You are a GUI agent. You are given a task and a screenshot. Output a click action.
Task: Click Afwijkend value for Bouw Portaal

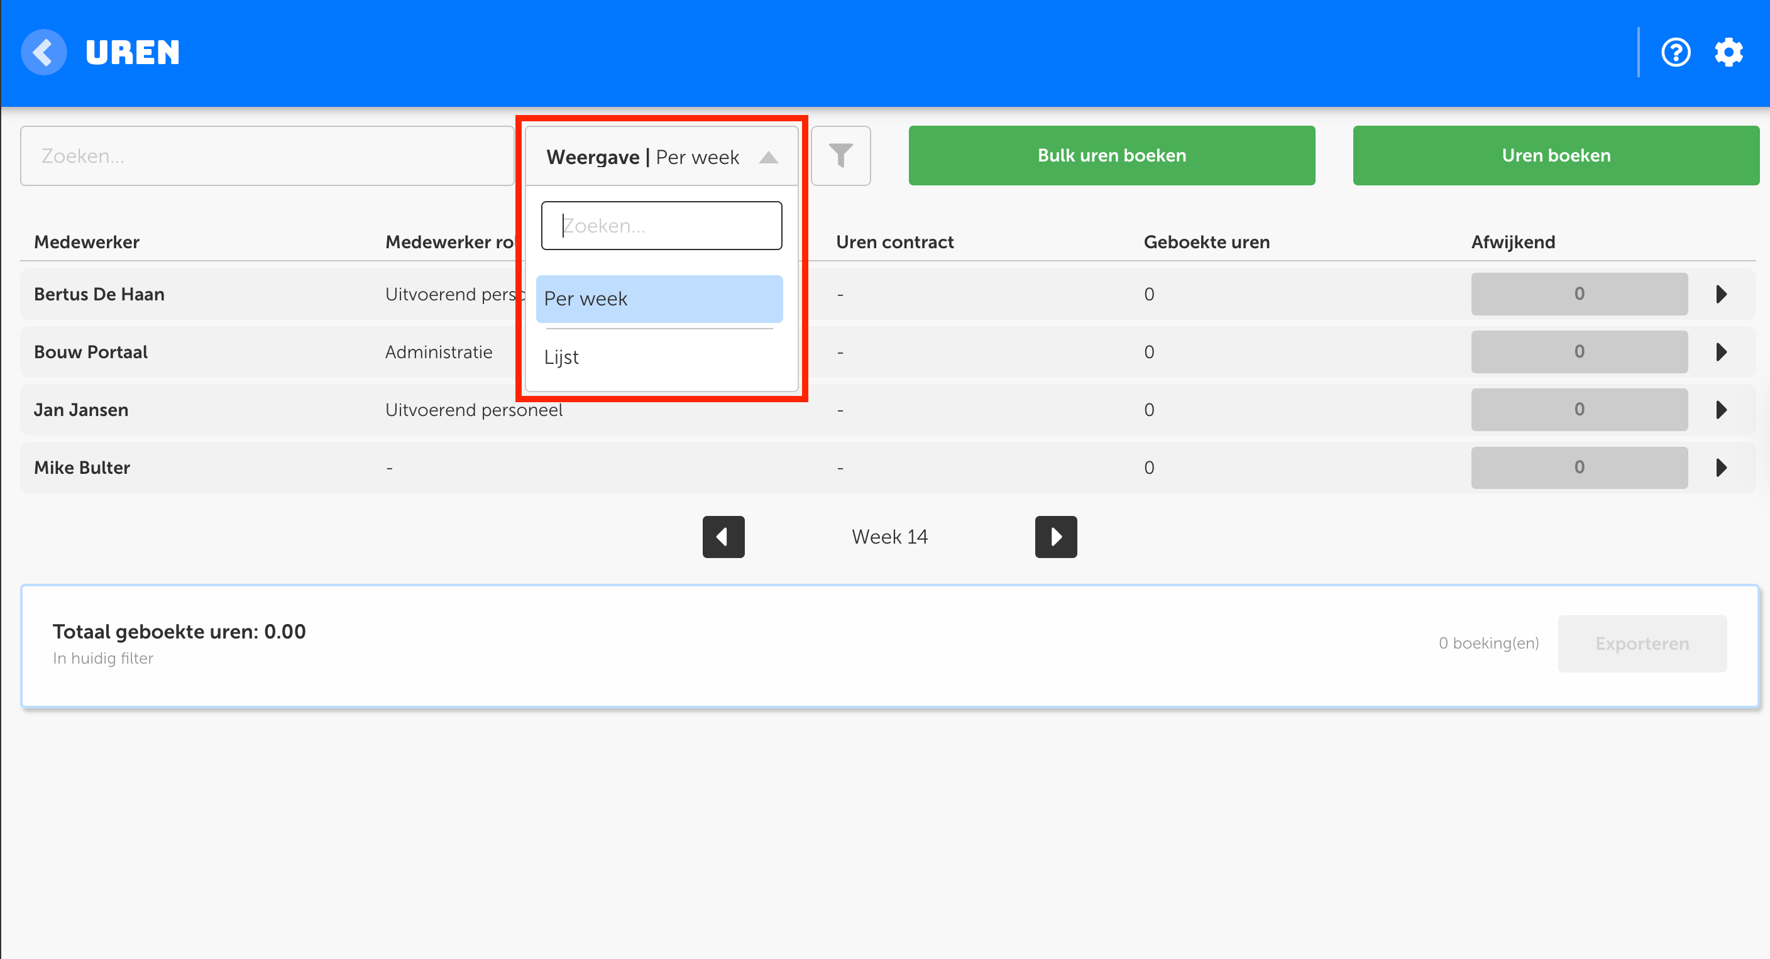1579,352
